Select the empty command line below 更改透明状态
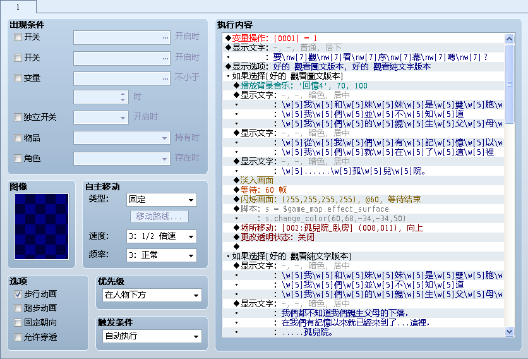Viewport: 528px width, 359px height. click(x=364, y=246)
